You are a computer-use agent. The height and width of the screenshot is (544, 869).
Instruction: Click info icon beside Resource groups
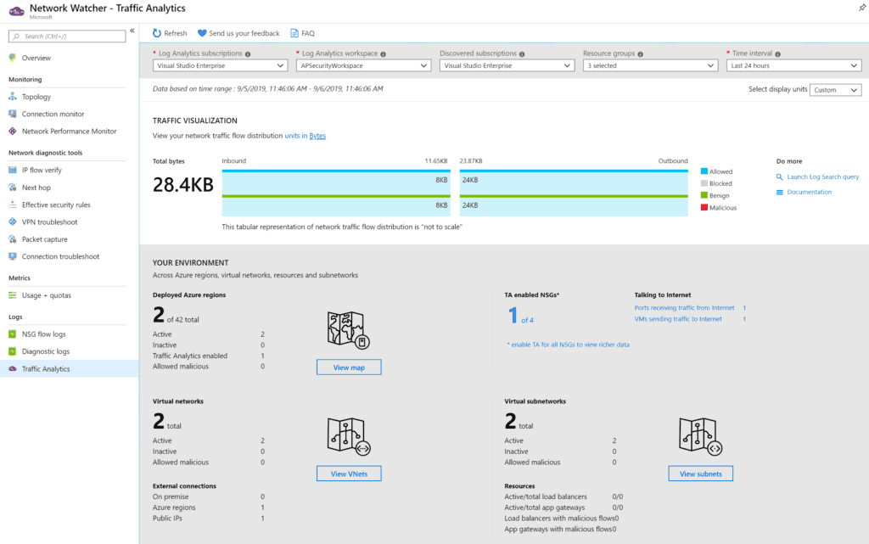(641, 54)
